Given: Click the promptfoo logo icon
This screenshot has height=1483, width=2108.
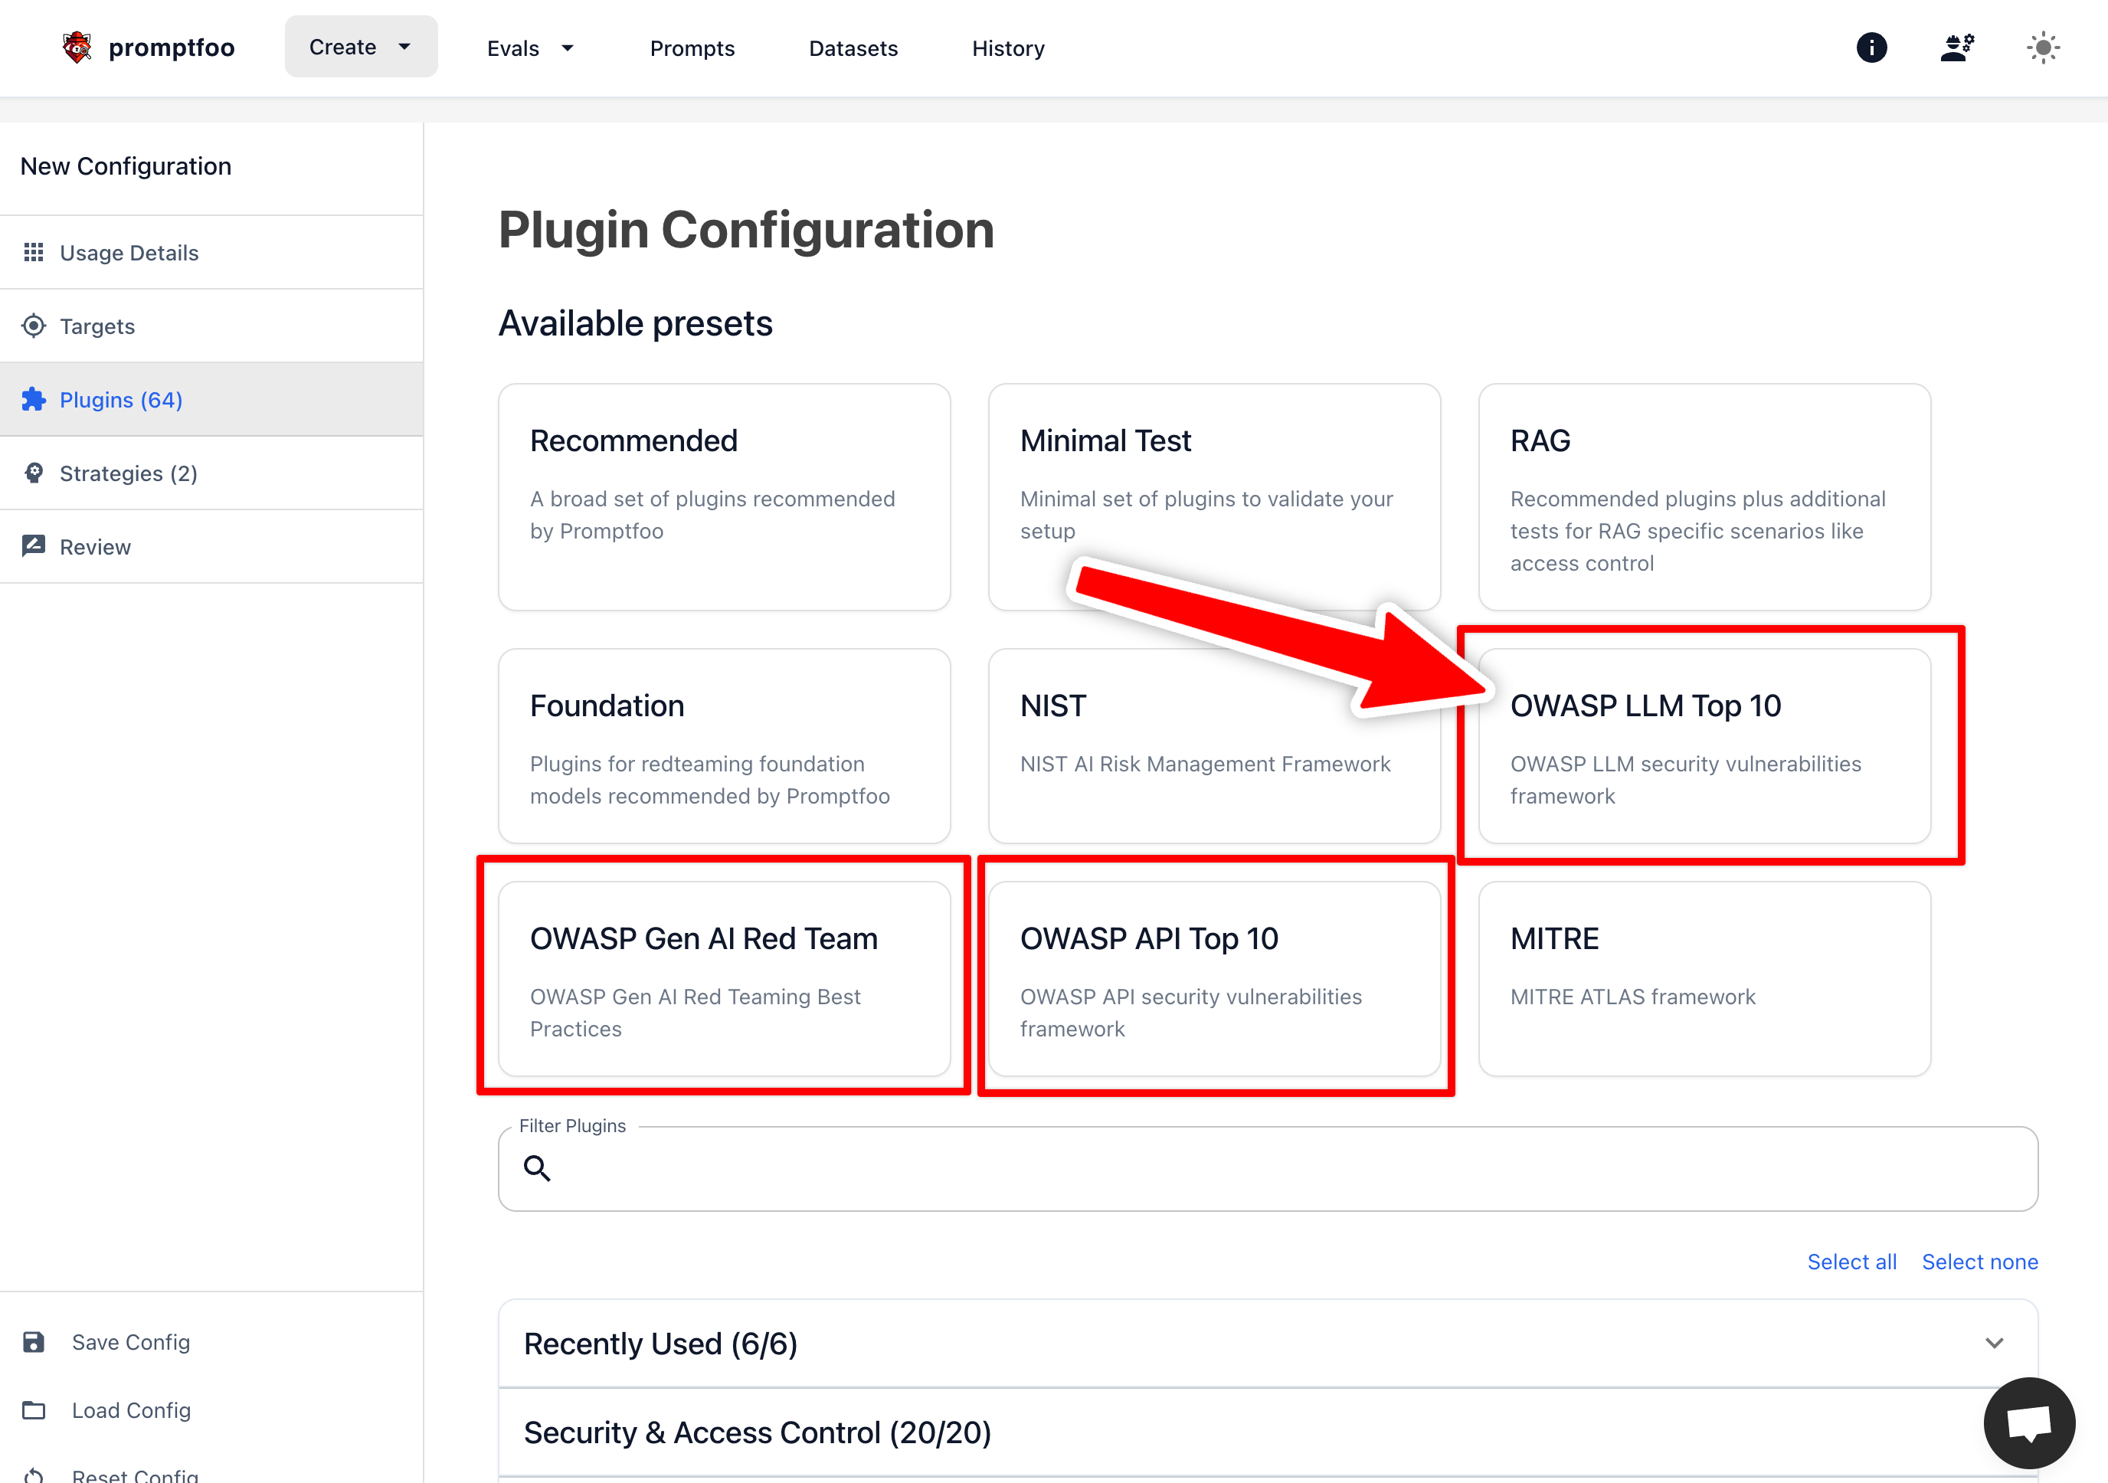Looking at the screenshot, I should coord(77,47).
